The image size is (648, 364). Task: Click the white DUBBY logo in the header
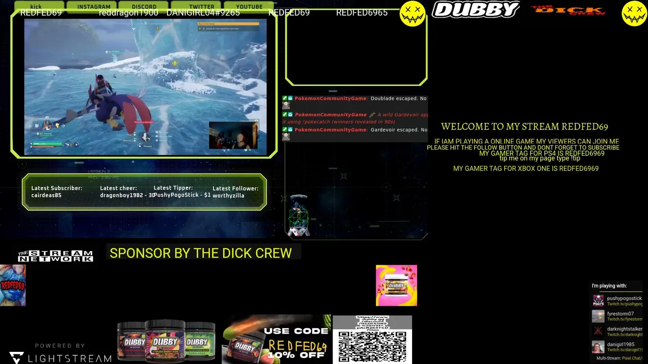pos(475,10)
